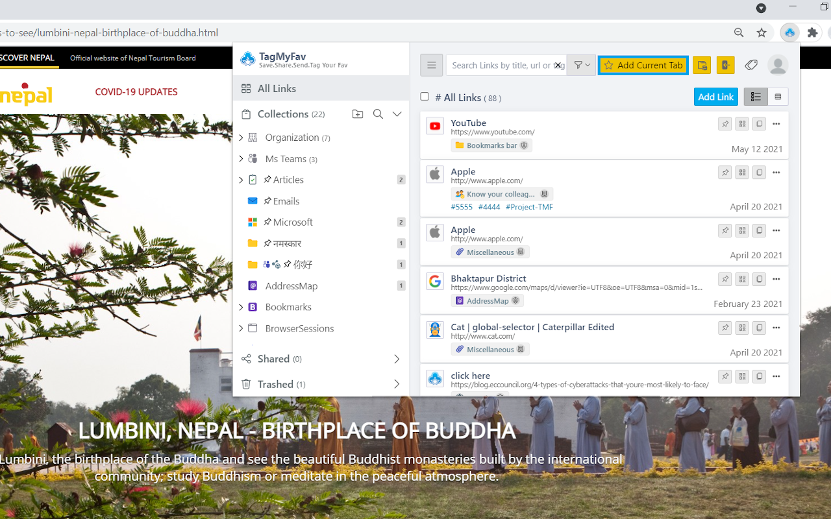
Task: Click the zoom magnifier in the address bar
Action: coord(739,32)
